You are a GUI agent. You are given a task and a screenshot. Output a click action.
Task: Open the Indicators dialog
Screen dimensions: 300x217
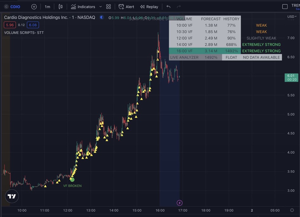[83, 7]
